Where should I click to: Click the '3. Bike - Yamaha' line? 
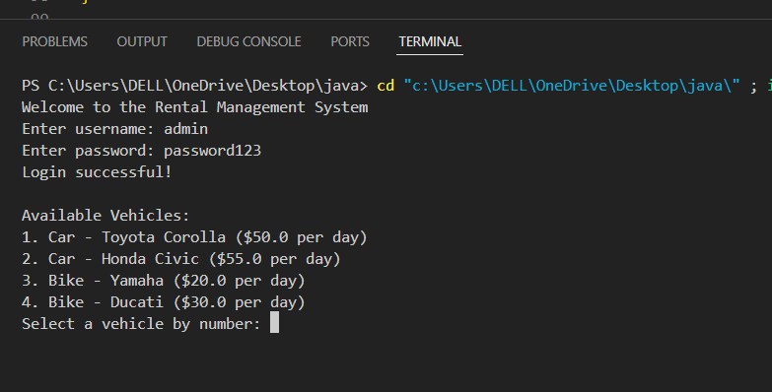point(164,281)
